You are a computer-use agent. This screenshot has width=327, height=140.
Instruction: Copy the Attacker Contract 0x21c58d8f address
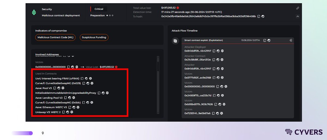pyautogui.click(x=214, y=60)
